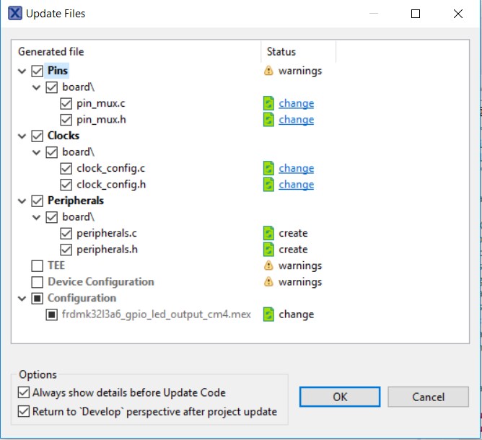Click the green icon for the .mex file

click(x=268, y=314)
